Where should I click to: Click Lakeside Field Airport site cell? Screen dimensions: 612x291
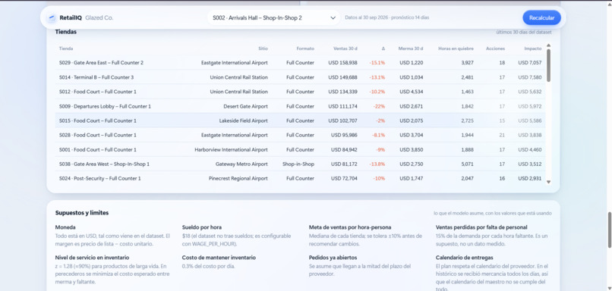click(x=243, y=120)
